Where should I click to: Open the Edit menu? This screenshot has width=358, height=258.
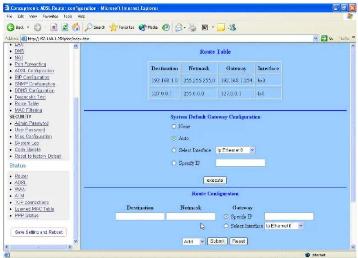[x=21, y=16]
